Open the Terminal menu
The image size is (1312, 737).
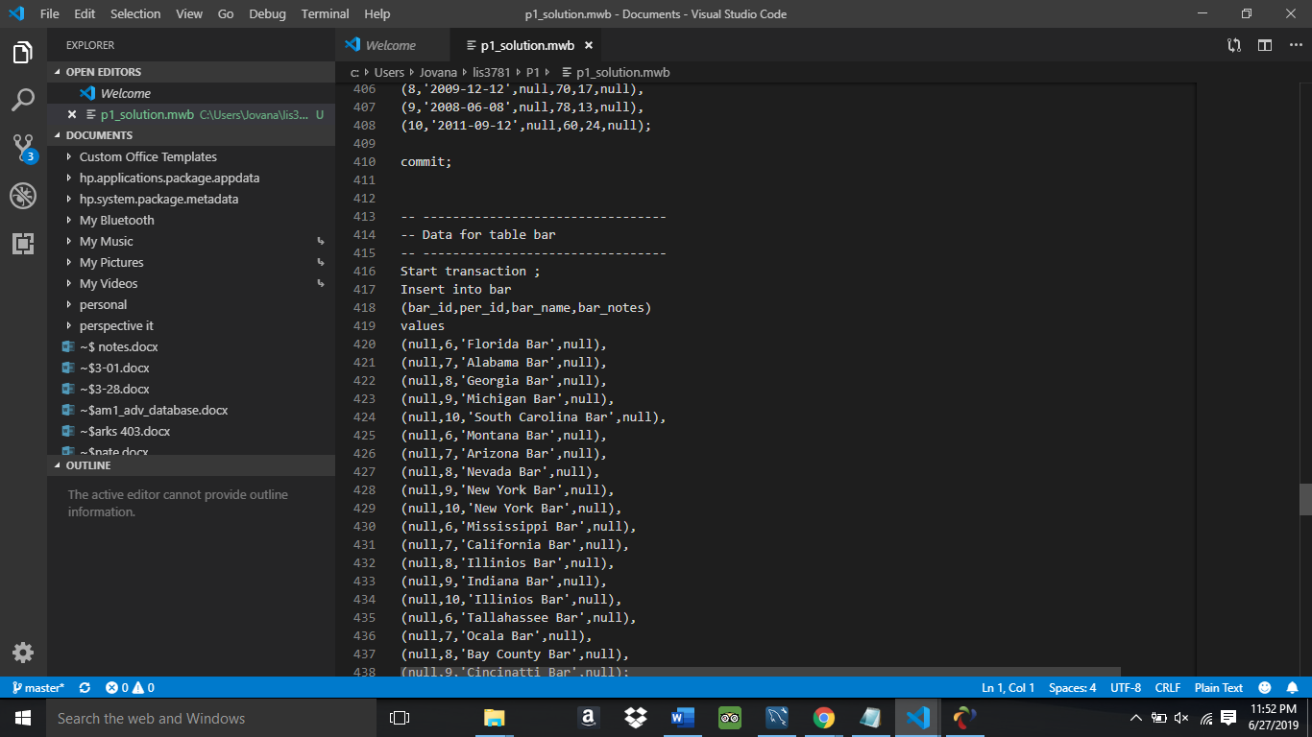[325, 13]
